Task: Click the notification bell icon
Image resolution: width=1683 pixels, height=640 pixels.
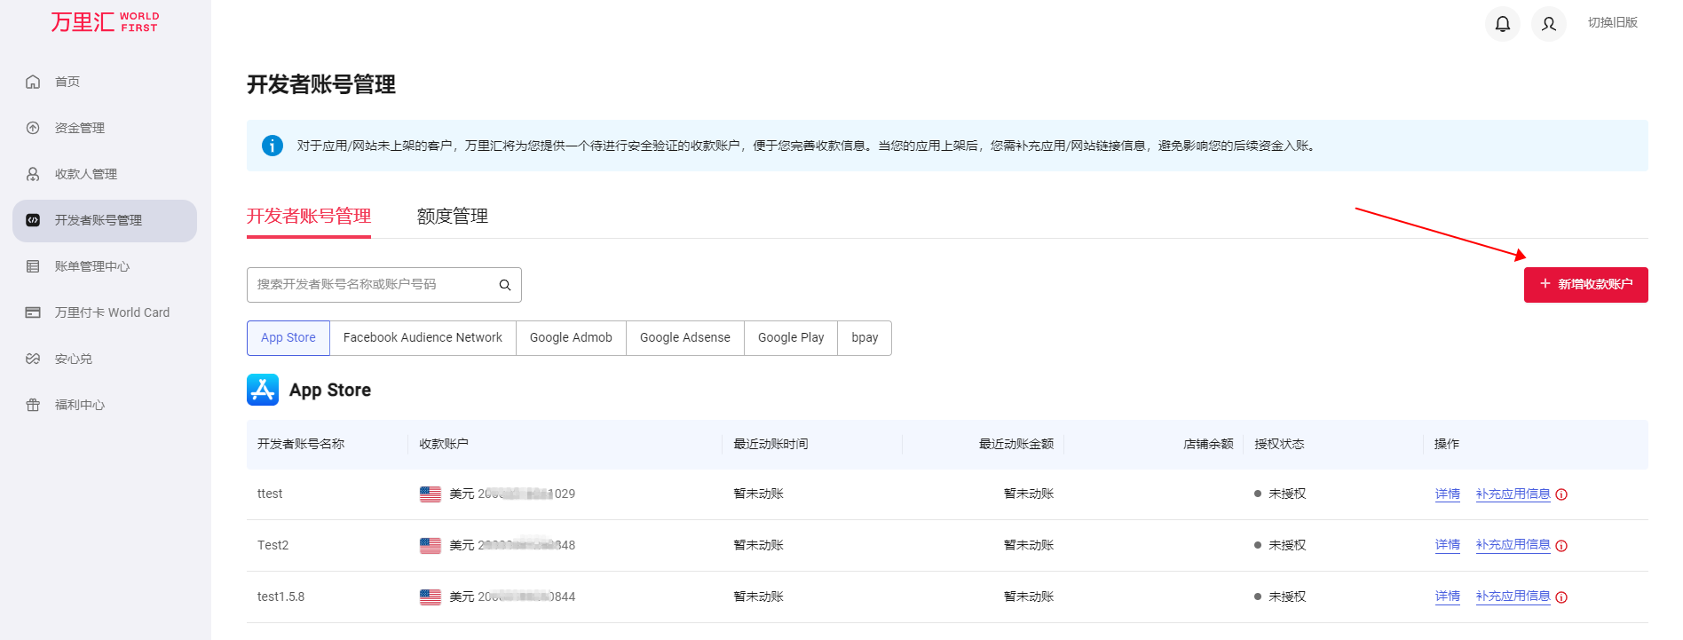Action: 1502,24
